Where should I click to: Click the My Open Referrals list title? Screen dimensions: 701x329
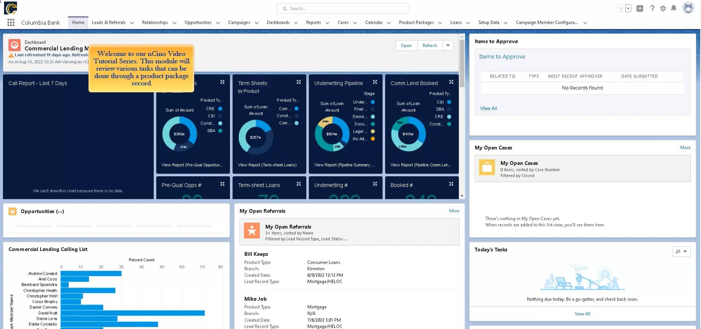288,227
